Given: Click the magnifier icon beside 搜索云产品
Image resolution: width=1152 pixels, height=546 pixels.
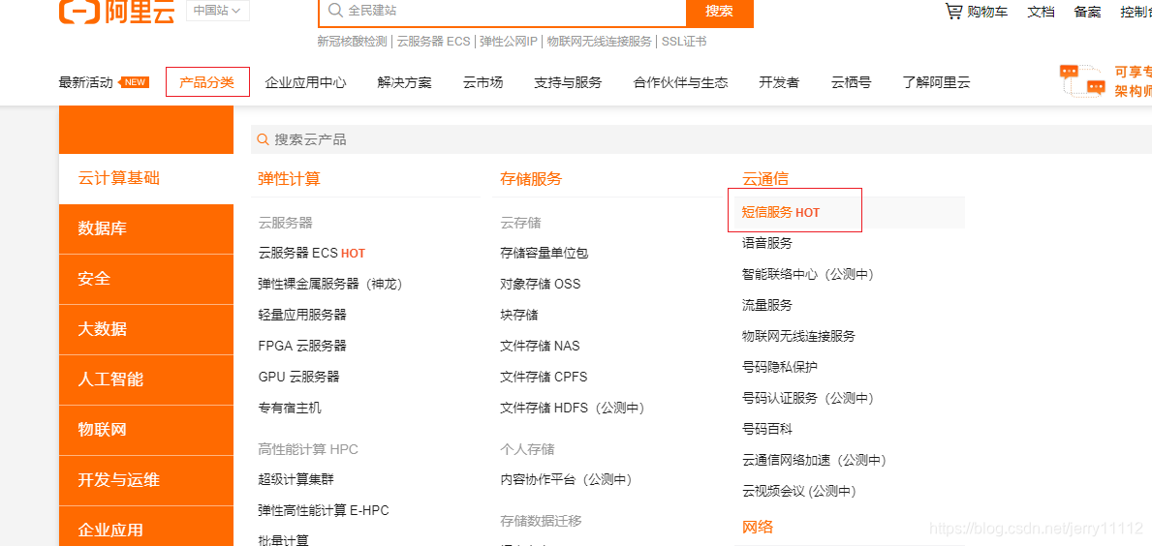Looking at the screenshot, I should tap(263, 139).
